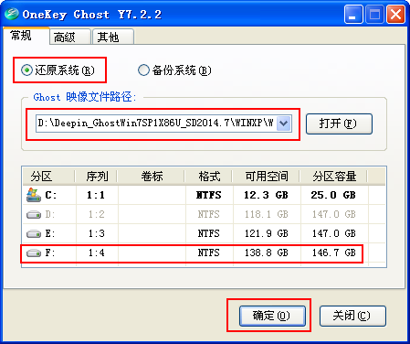
Task: Click the F: partition drive icon
Action: pyautogui.click(x=34, y=253)
